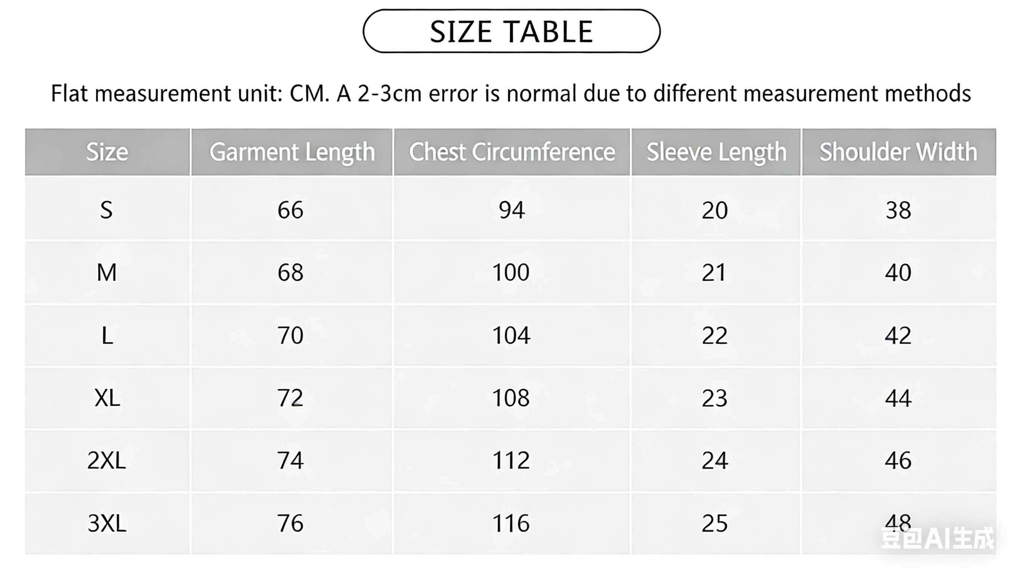The image size is (1020, 574).
Task: Click the 3XL size row label
Action: [x=107, y=523]
